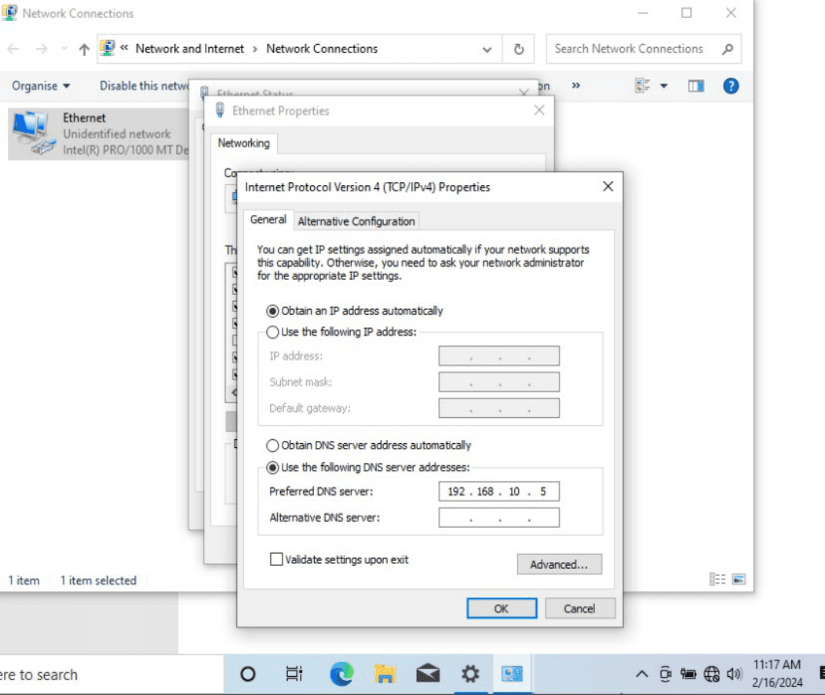825x695 pixels.
Task: Open the volume speaker tray icon
Action: coord(734,674)
